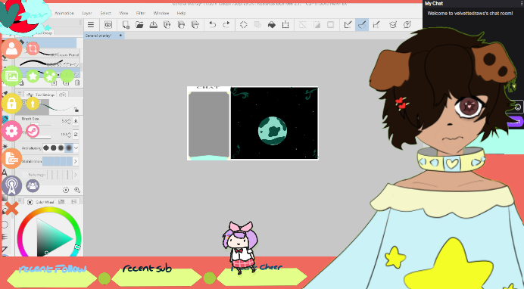Screen dimensions: 524x289
Task: Click the pink gear settings overlay button
Action: (11, 131)
